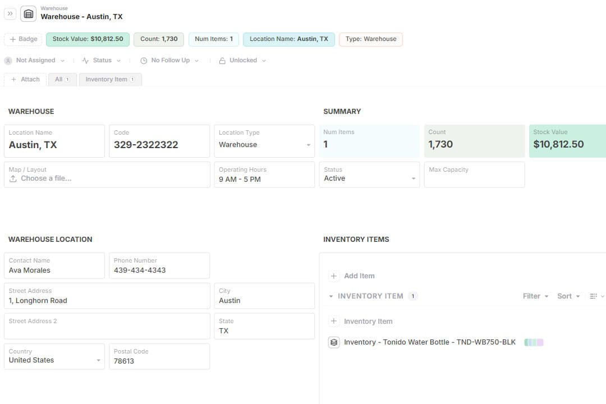Click the colored tag swatches on inventory item

point(534,342)
